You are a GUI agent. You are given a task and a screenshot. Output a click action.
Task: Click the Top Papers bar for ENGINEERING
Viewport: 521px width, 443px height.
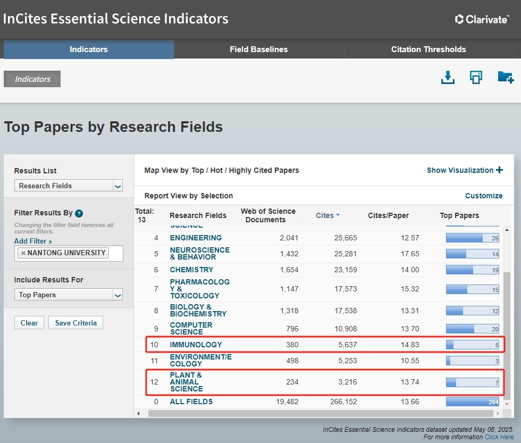coord(472,238)
